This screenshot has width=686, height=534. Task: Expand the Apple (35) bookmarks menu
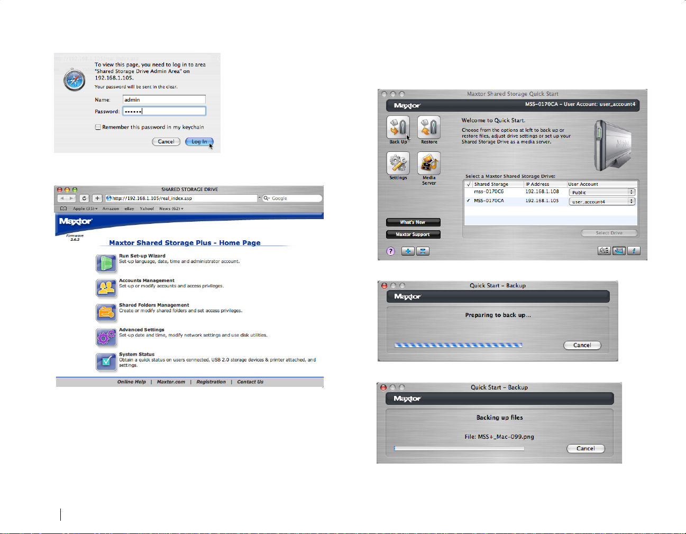[85, 209]
